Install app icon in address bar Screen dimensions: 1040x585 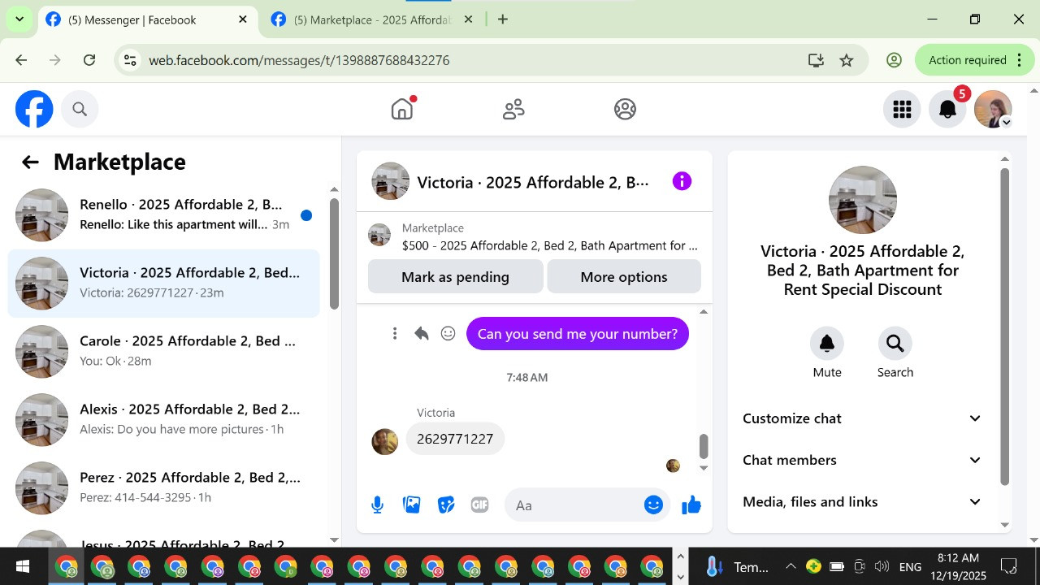tap(816, 60)
